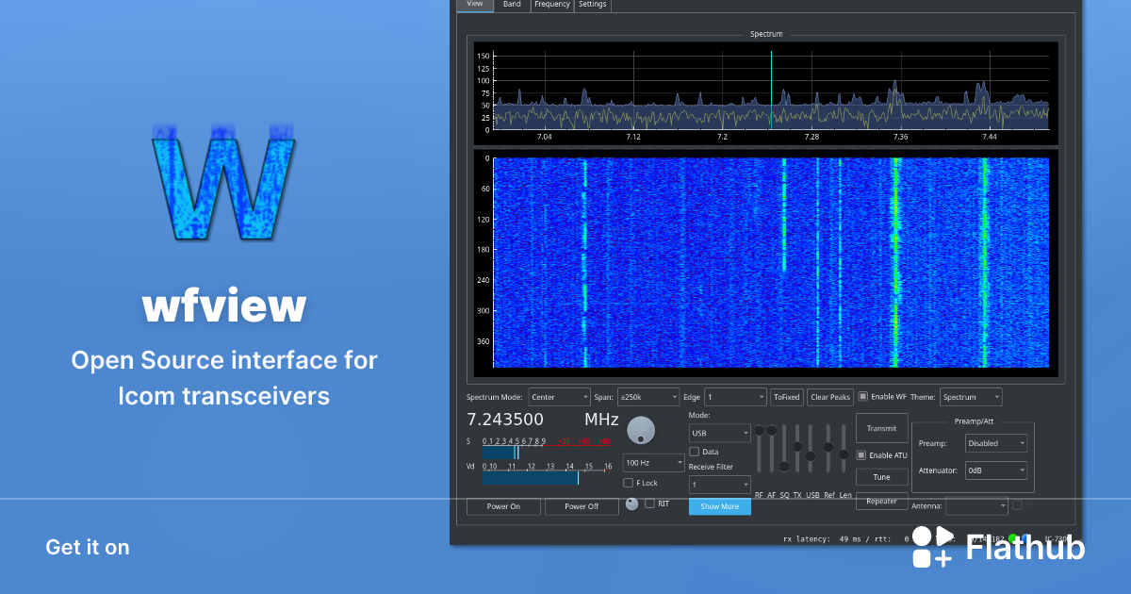The height and width of the screenshot is (594, 1131).
Task: Open the Band tab
Action: 512,5
